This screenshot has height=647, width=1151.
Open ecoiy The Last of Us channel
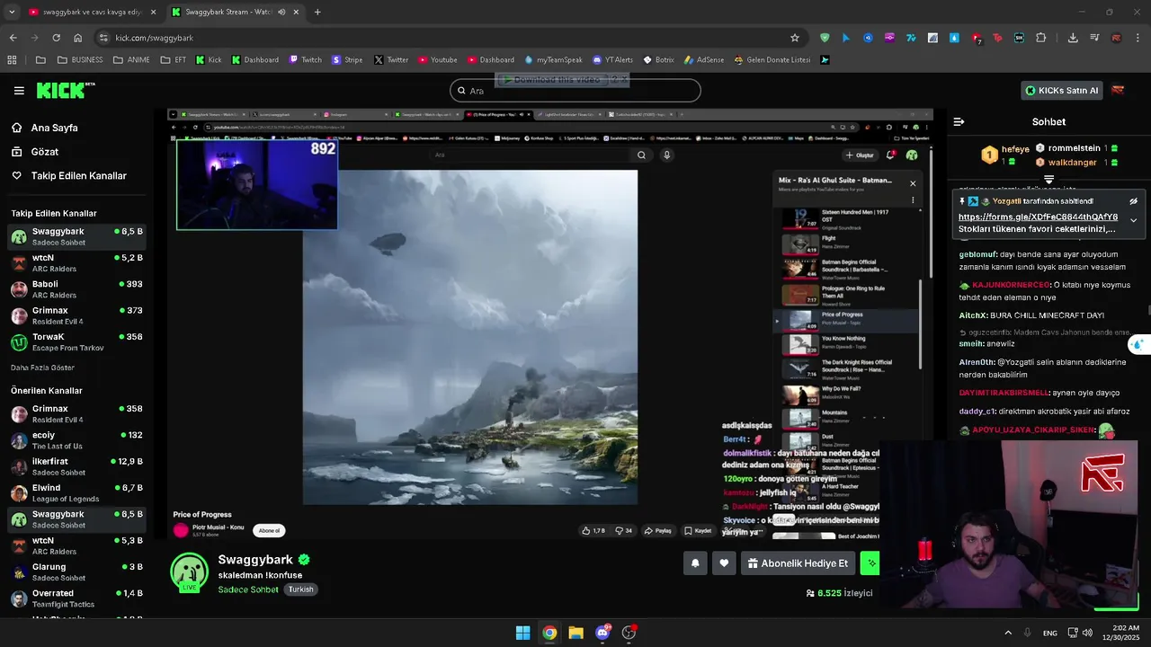pos(77,440)
